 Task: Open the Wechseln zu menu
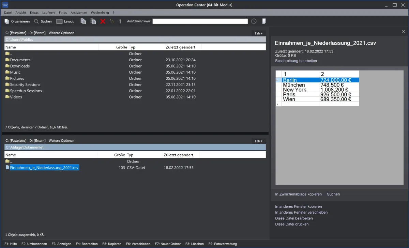[x=100, y=12]
